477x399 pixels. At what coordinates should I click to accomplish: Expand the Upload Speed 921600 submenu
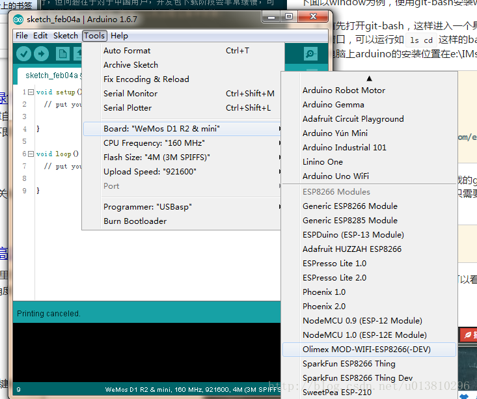click(x=182, y=172)
